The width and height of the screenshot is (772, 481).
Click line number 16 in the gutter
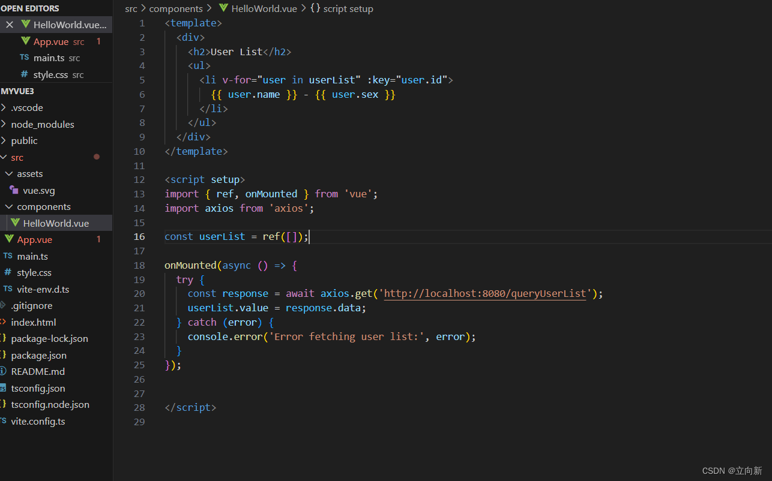pos(139,236)
